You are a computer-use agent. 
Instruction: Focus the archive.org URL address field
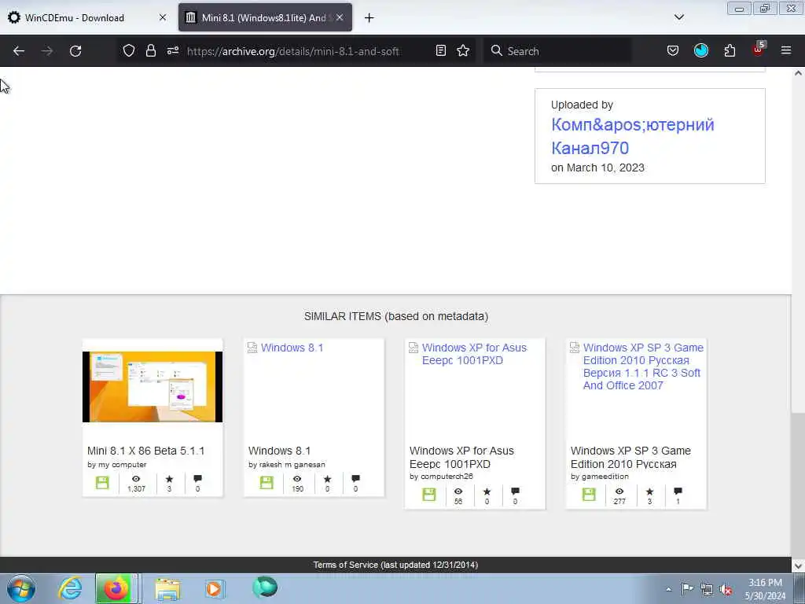coord(292,51)
